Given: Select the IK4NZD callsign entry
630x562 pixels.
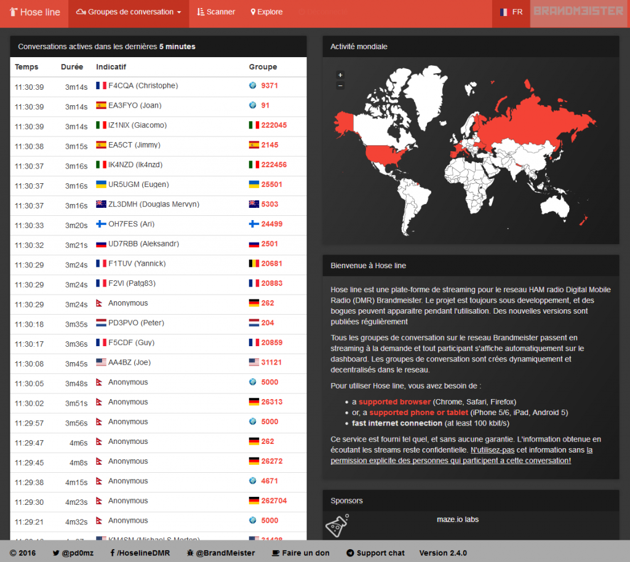Looking at the screenshot, I should pos(135,165).
